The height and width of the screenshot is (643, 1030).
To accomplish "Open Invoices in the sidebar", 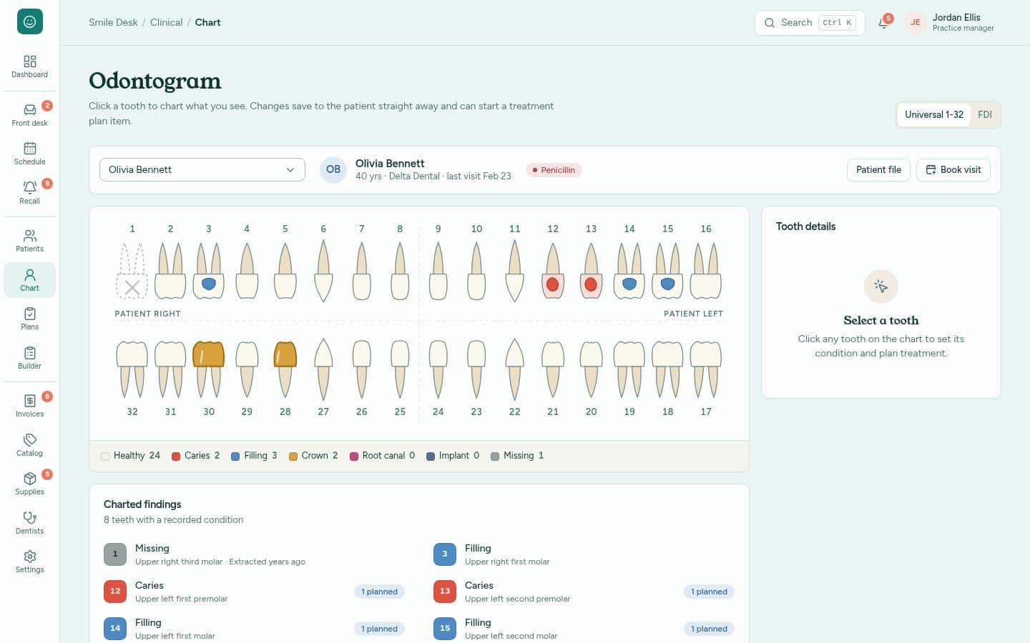I will tap(29, 406).
